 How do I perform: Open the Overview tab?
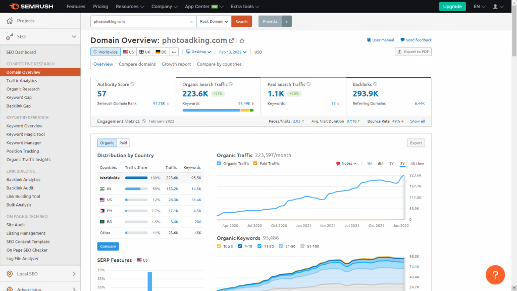103,64
